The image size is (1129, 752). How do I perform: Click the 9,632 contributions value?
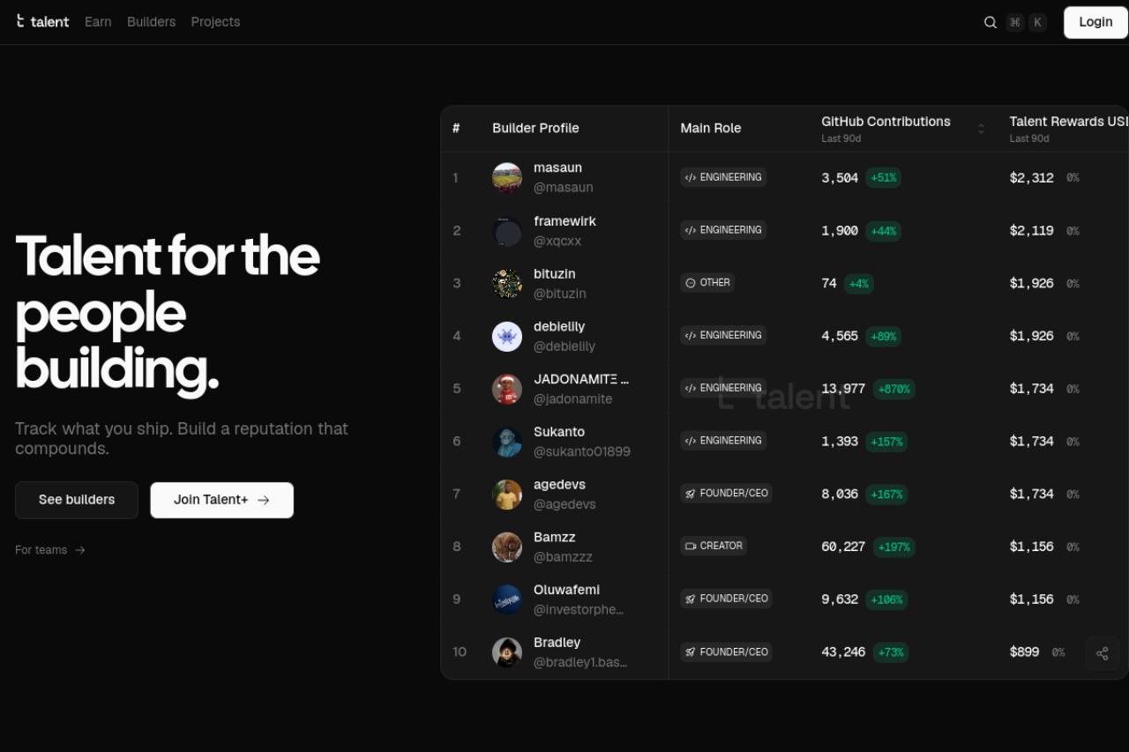pyautogui.click(x=840, y=599)
